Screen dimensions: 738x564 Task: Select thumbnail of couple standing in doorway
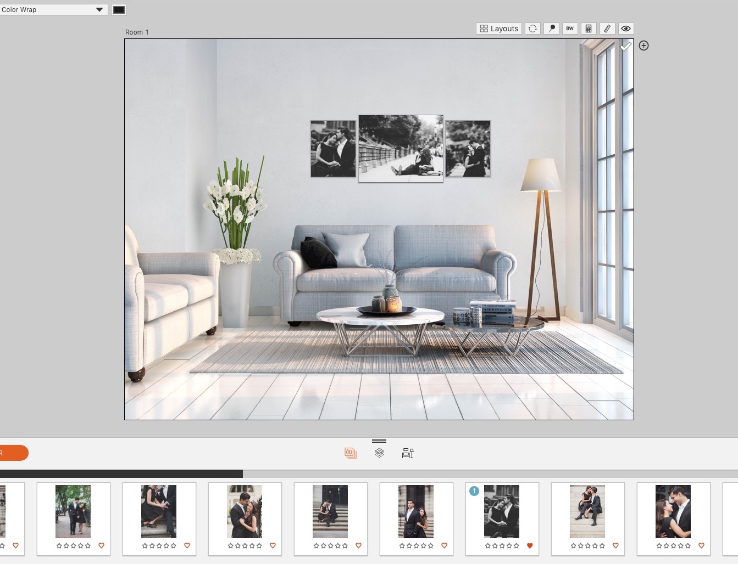(416, 511)
